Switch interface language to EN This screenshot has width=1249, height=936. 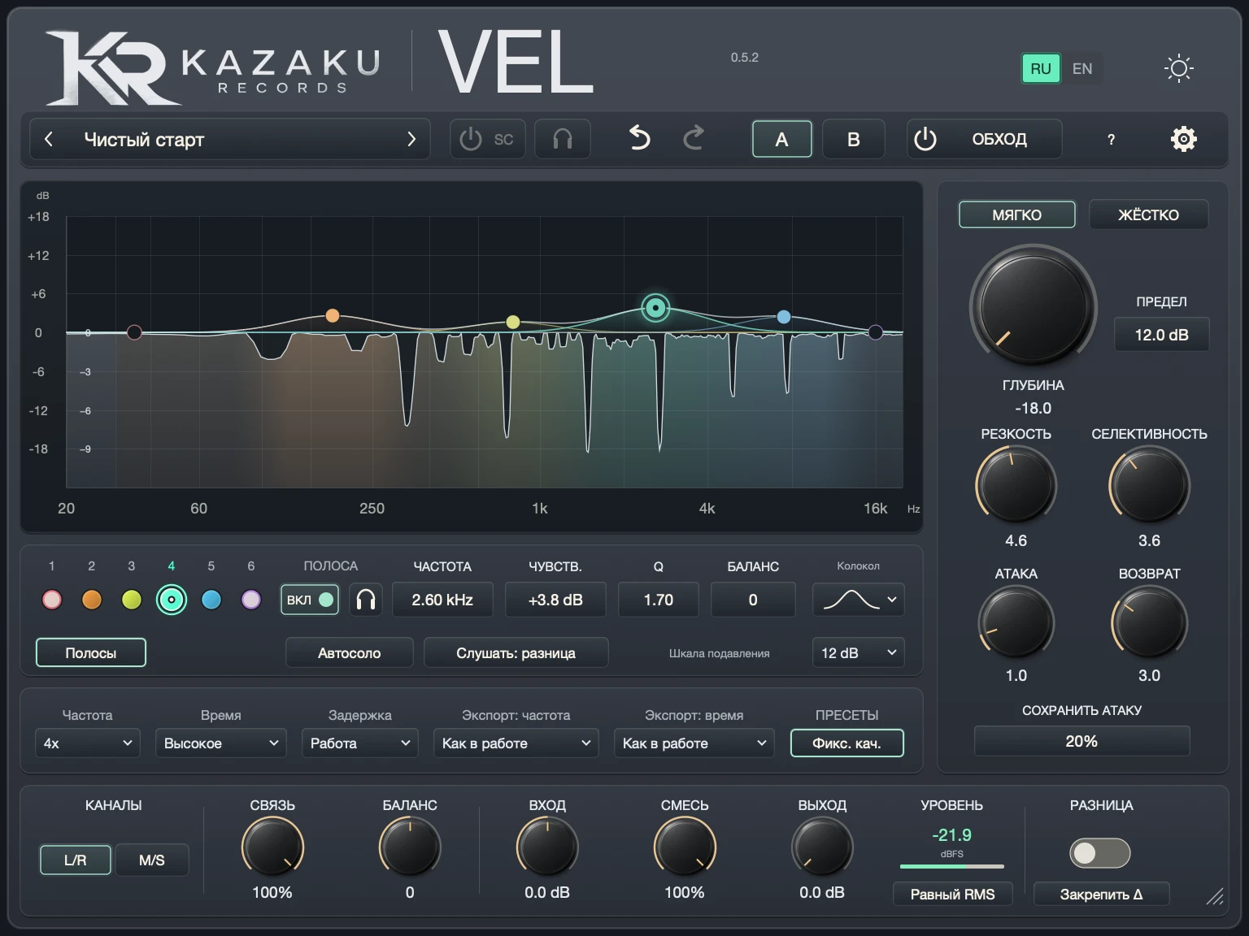click(x=1082, y=69)
